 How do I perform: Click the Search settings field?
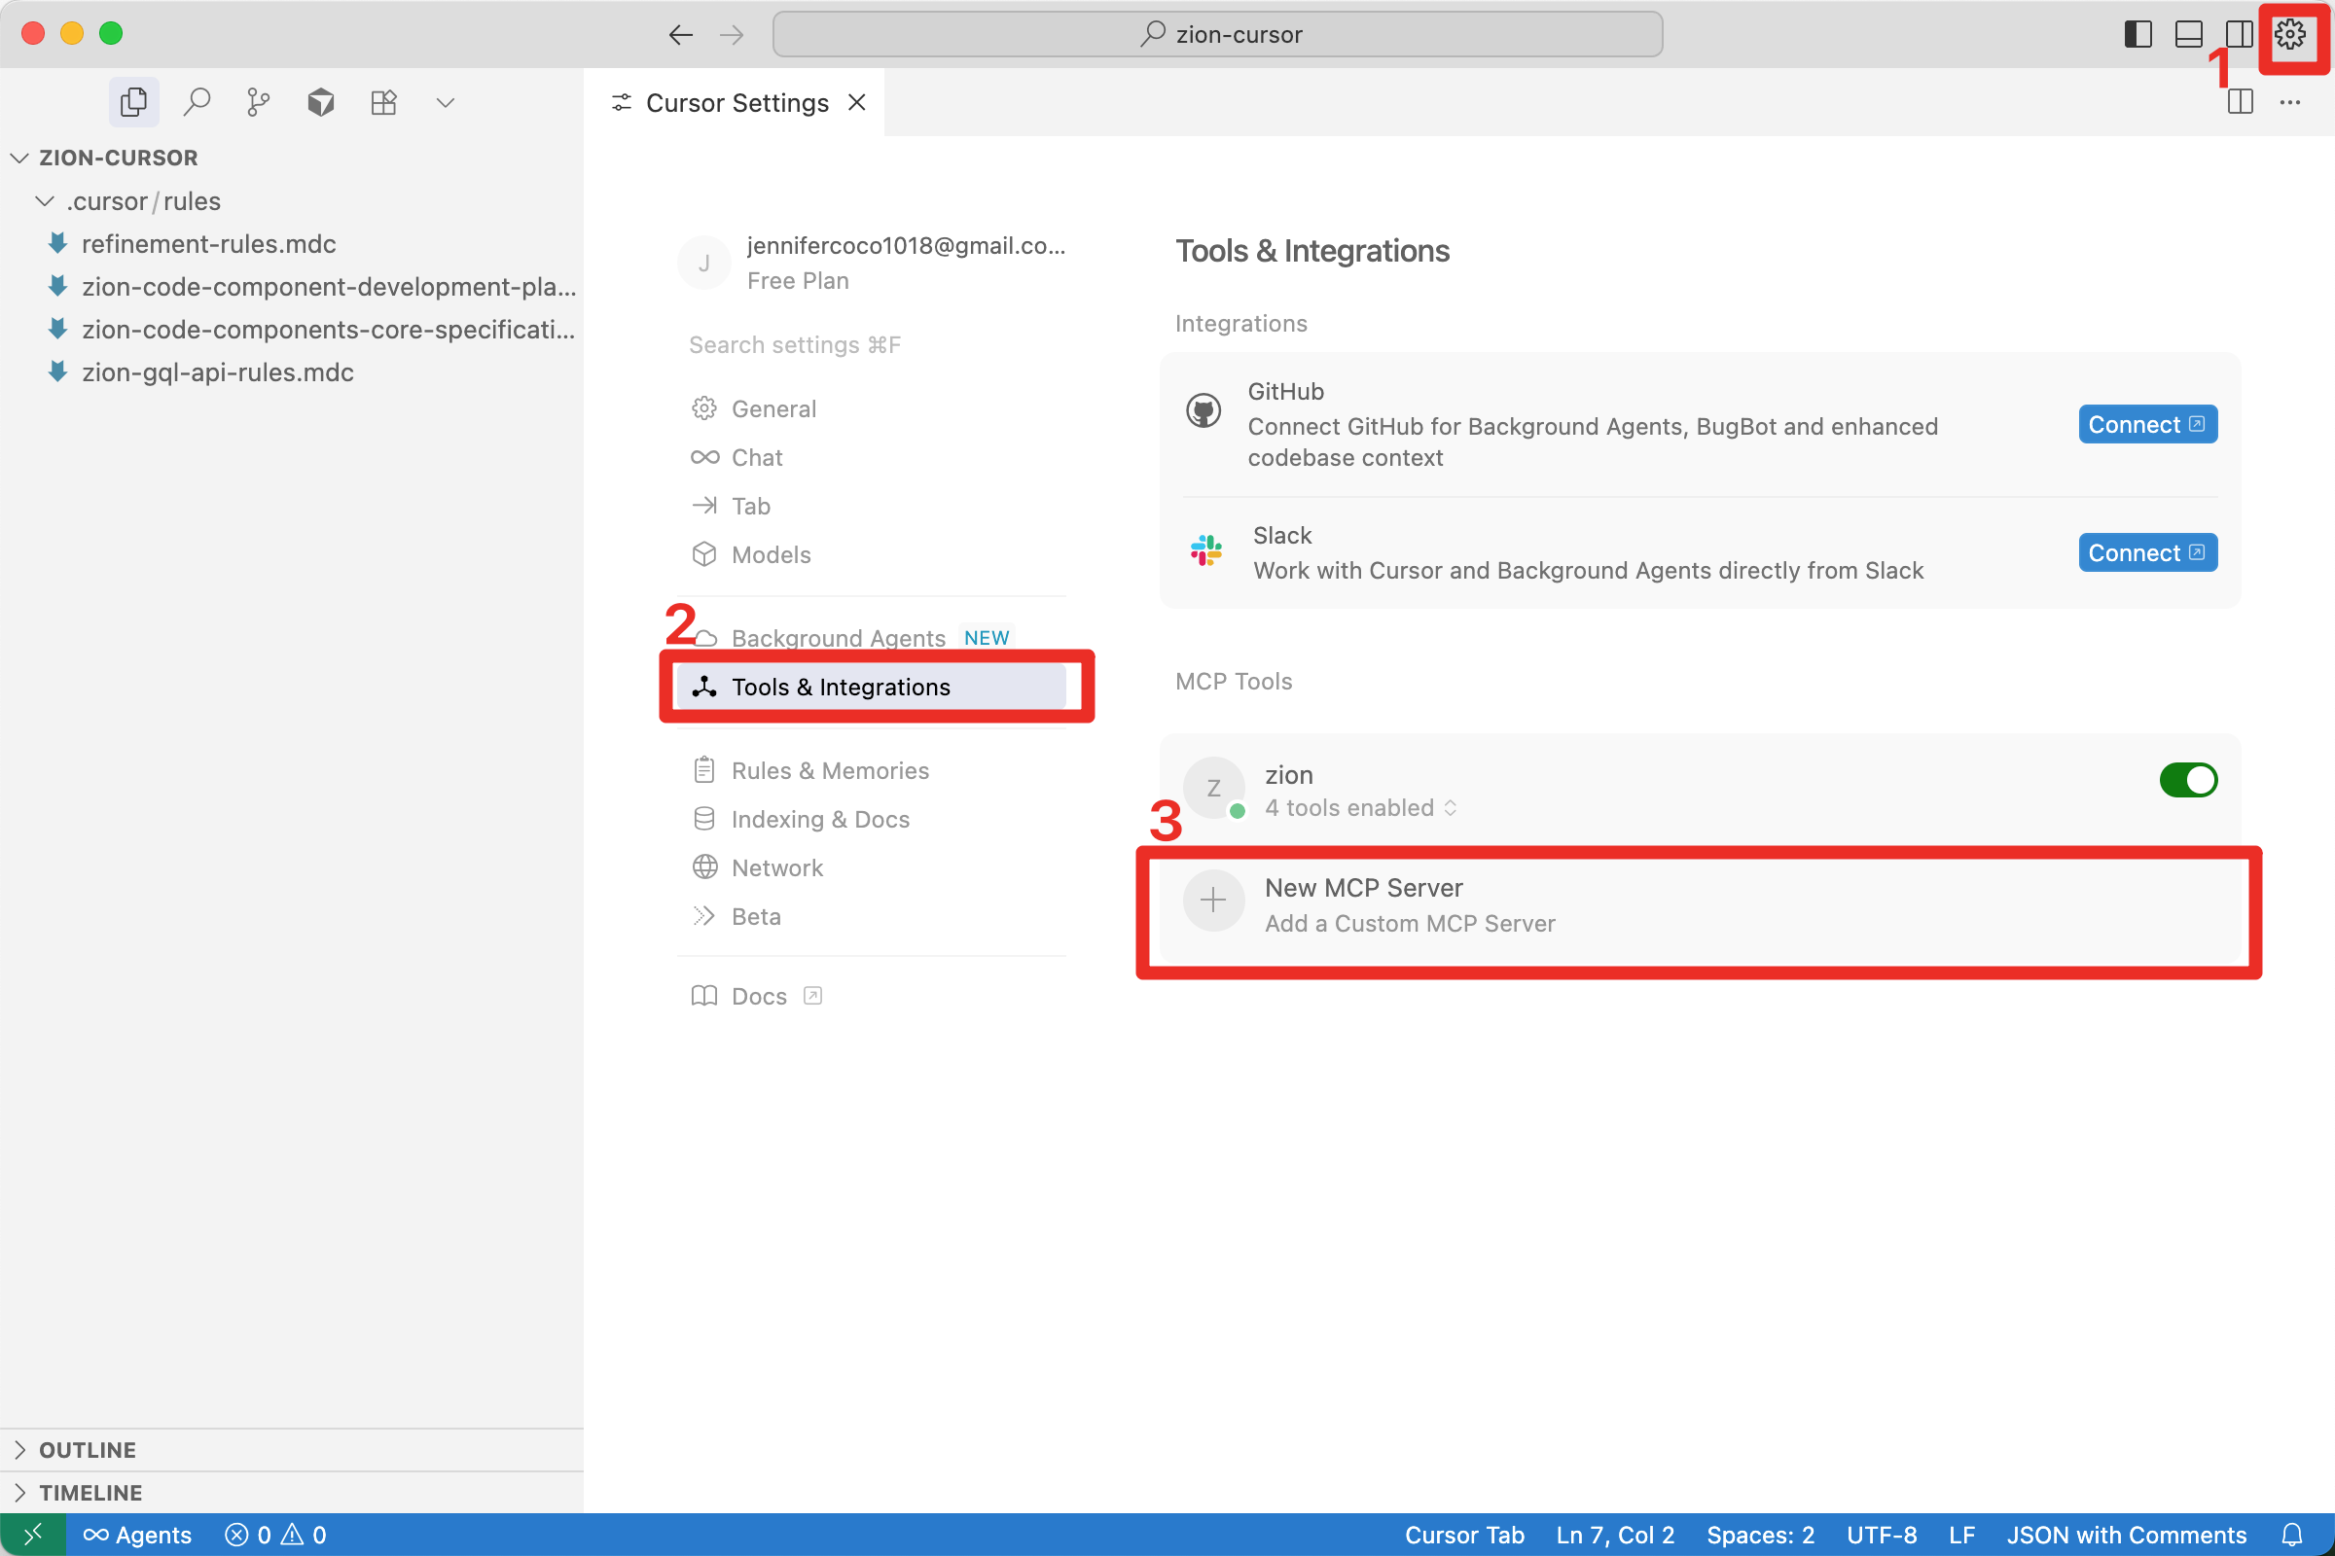pos(872,344)
